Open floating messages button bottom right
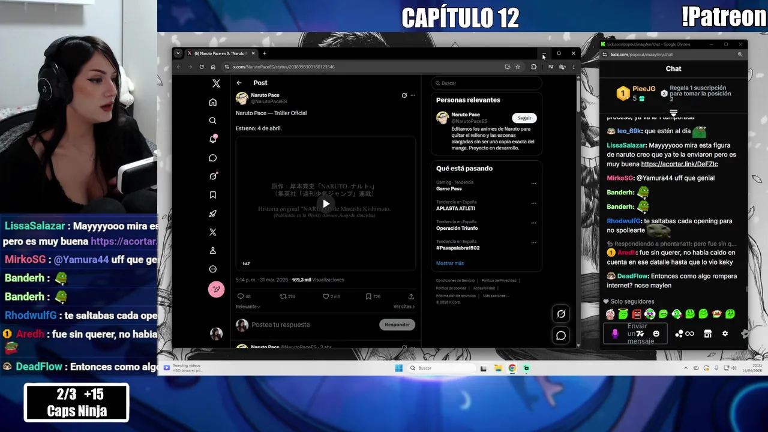The width and height of the screenshot is (768, 432). 561,335
